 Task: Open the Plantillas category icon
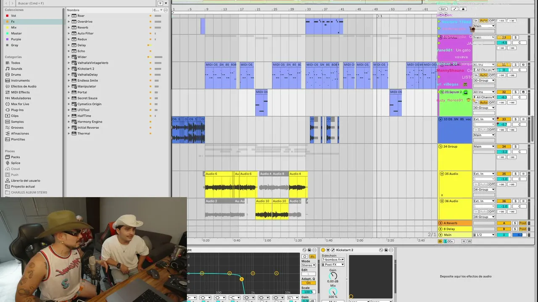(x=7, y=139)
